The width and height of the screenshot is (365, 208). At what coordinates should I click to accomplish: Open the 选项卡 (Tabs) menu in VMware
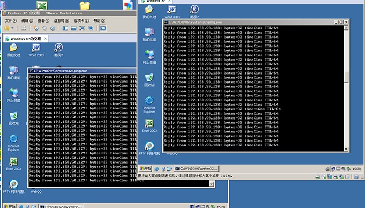[x=81, y=21]
